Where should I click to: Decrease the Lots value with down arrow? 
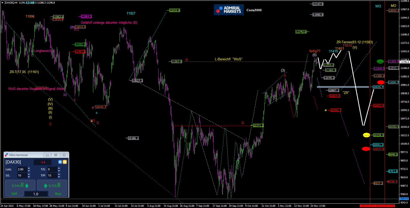pyautogui.click(x=29, y=171)
